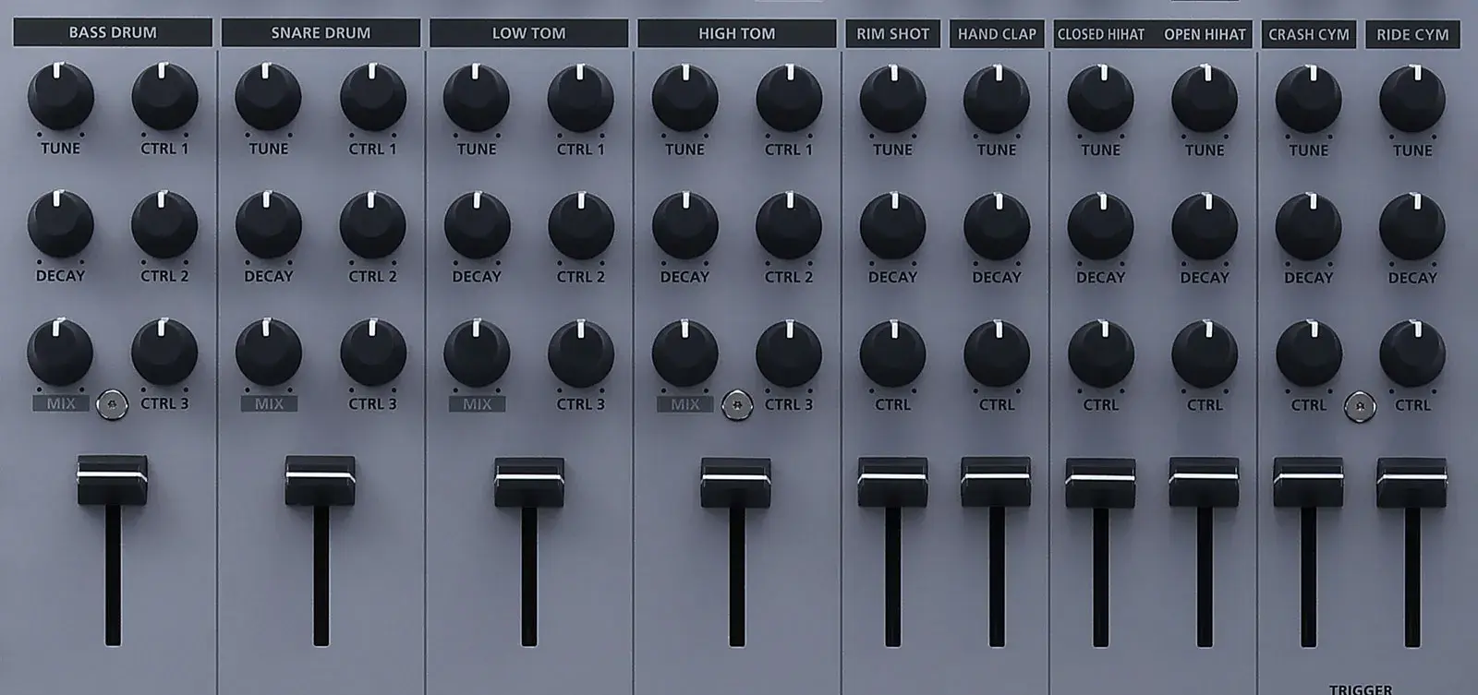Image resolution: width=1478 pixels, height=695 pixels.
Task: Click the Snare Drum level fader cap
Action: click(321, 480)
